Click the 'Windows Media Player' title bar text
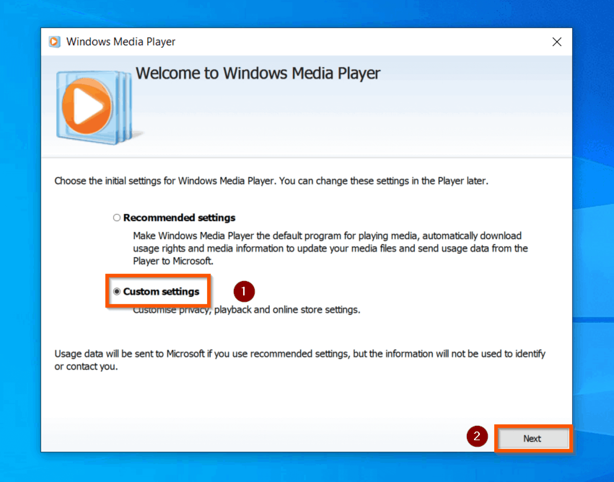Screen dimensions: 614x482 (x=121, y=42)
